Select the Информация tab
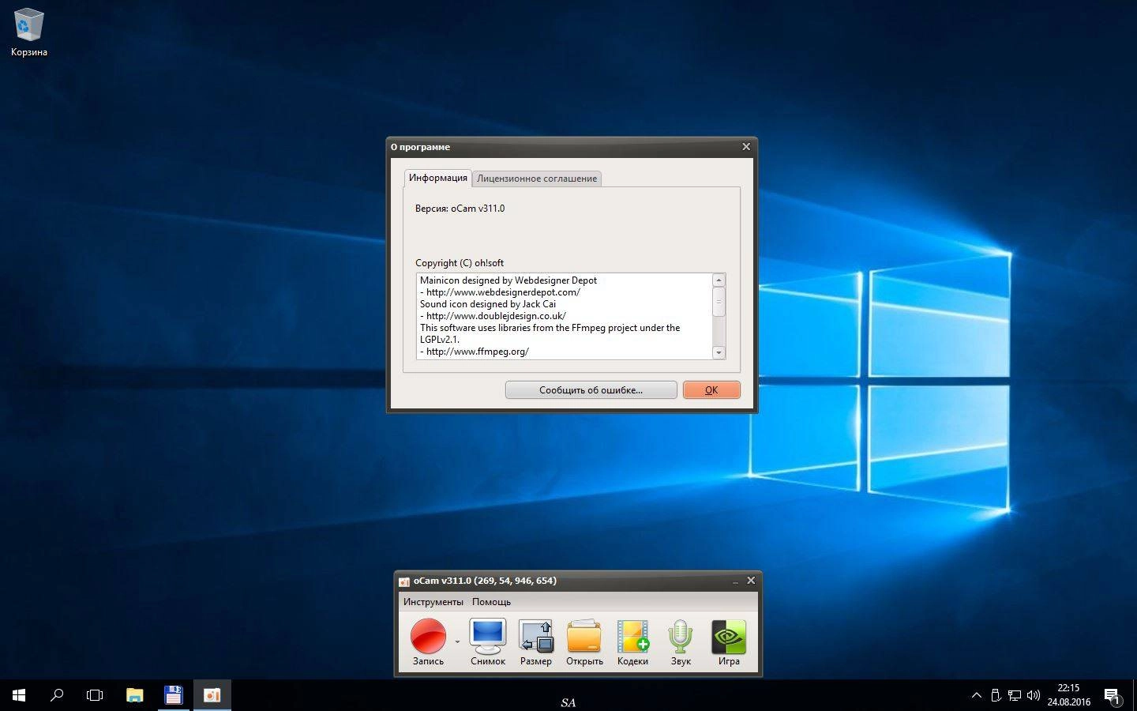The width and height of the screenshot is (1137, 711). tap(438, 178)
